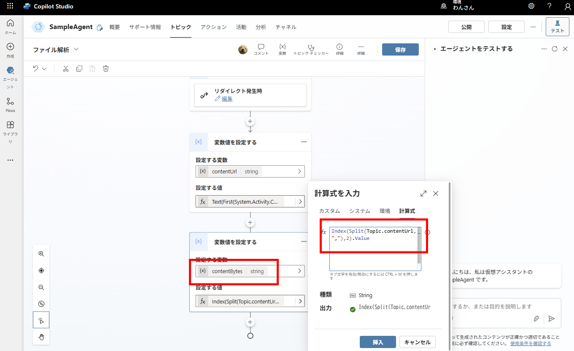Click the 保存 button
The image size is (574, 351).
coord(400,49)
